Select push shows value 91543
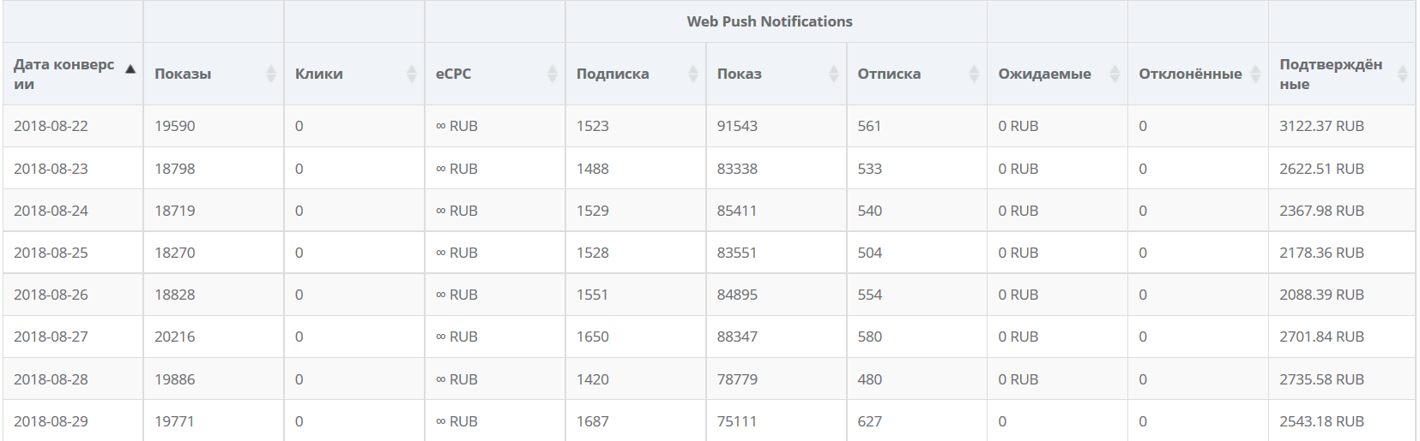 coord(737,126)
